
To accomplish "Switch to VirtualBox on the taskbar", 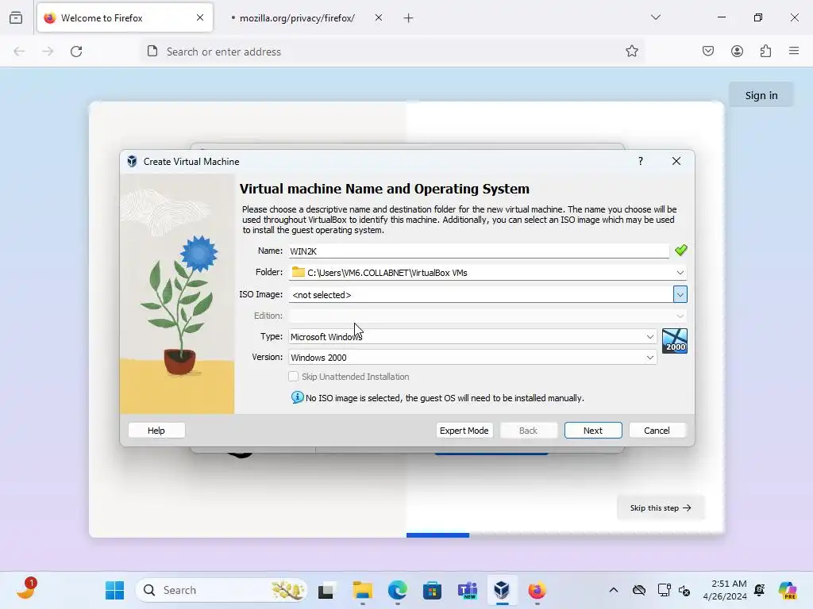I will [502, 590].
